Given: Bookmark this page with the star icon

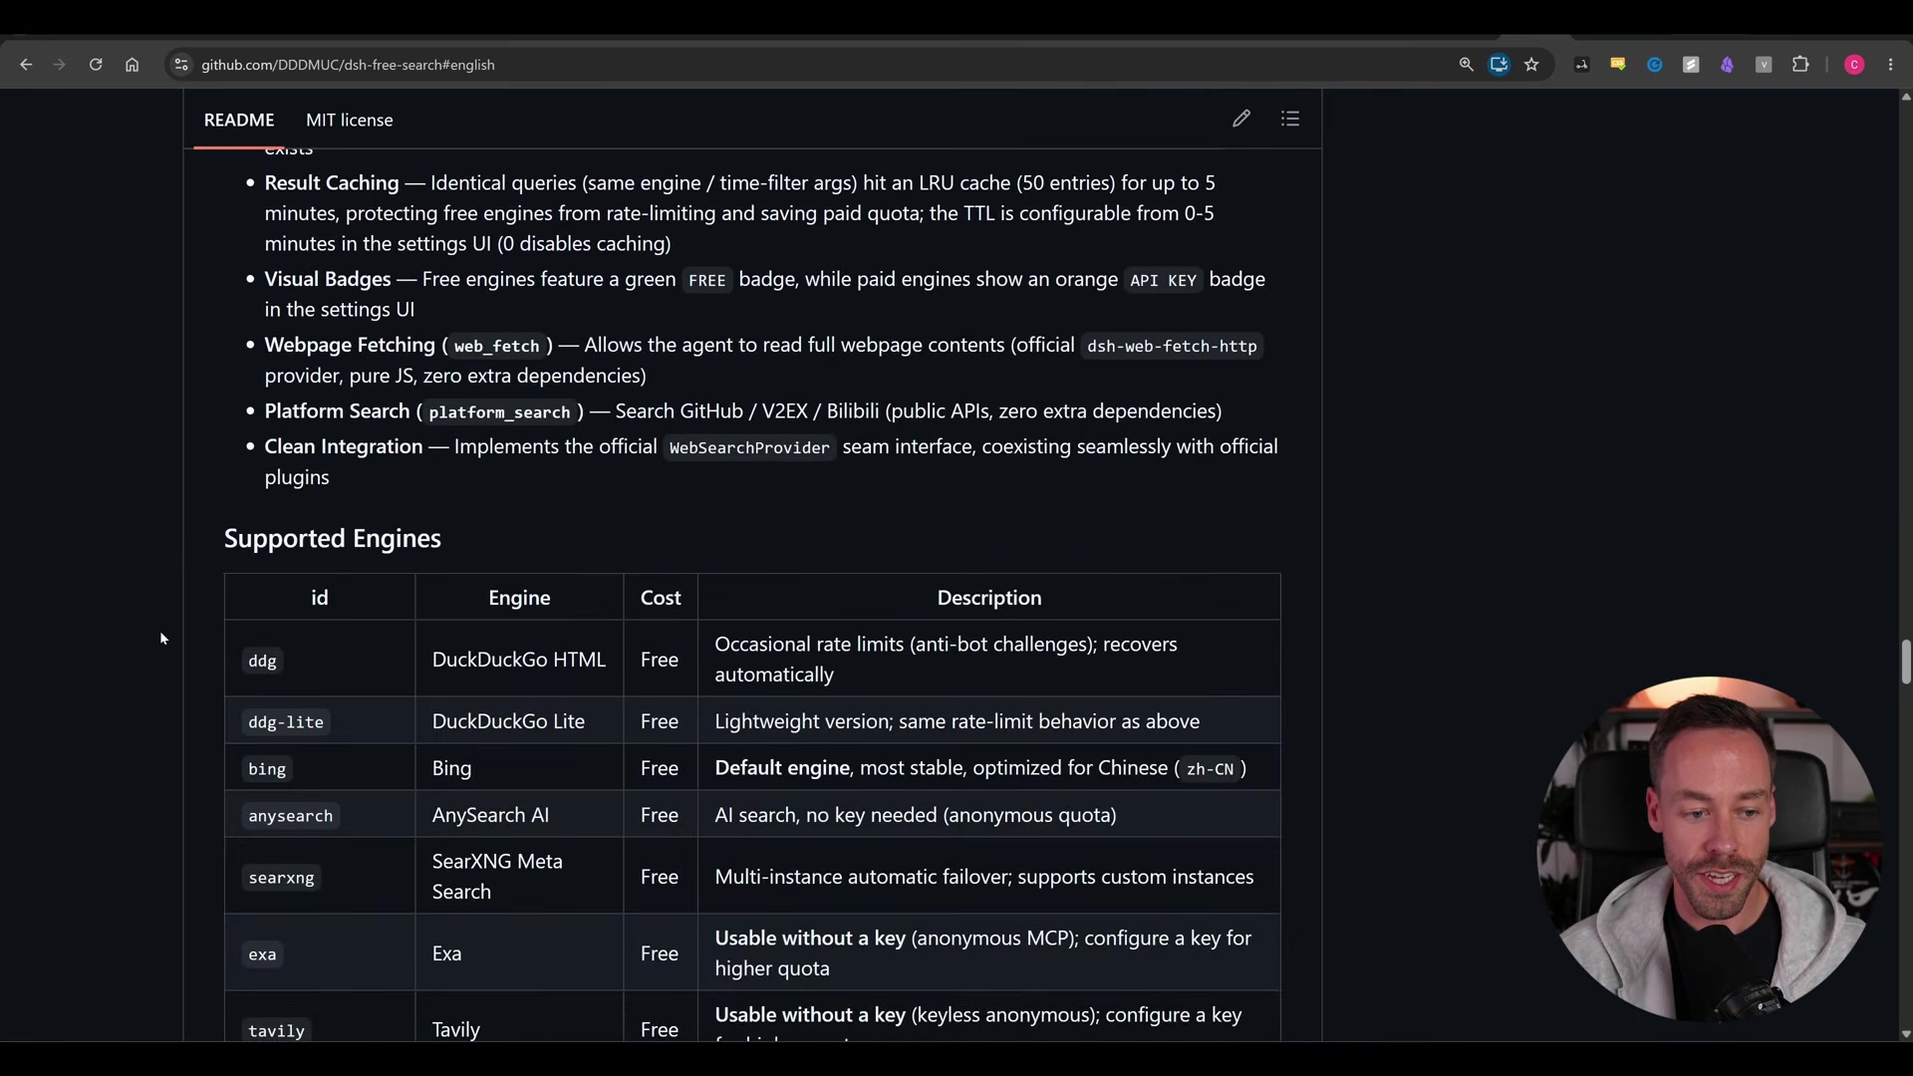Looking at the screenshot, I should click(x=1531, y=65).
